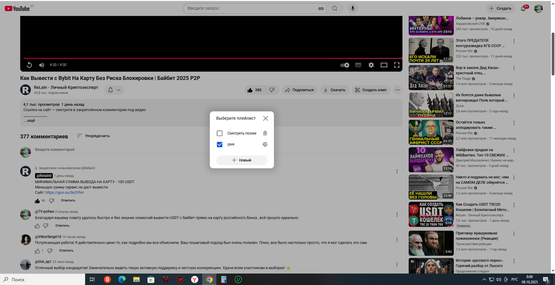The width and height of the screenshot is (555, 285).
Task: Like the @ViktorSergei16 comment
Action: (37, 251)
